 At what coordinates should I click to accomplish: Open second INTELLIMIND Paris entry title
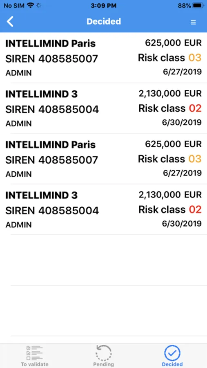pos(50,145)
